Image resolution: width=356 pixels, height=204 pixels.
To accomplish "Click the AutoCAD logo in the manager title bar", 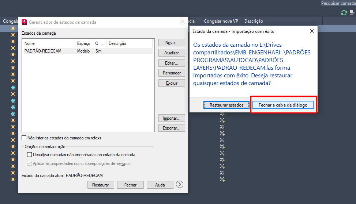I will (25, 22).
